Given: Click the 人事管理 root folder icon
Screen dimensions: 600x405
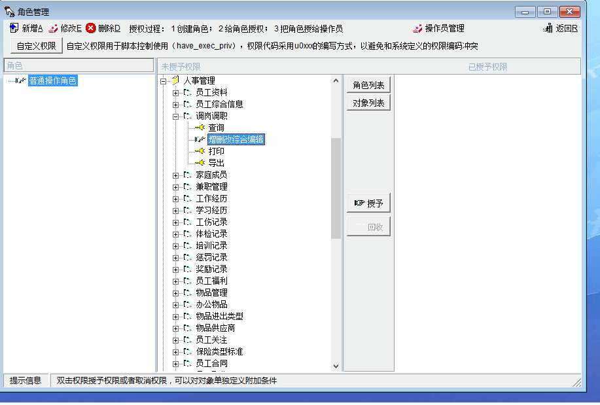Looking at the screenshot, I should (x=175, y=80).
